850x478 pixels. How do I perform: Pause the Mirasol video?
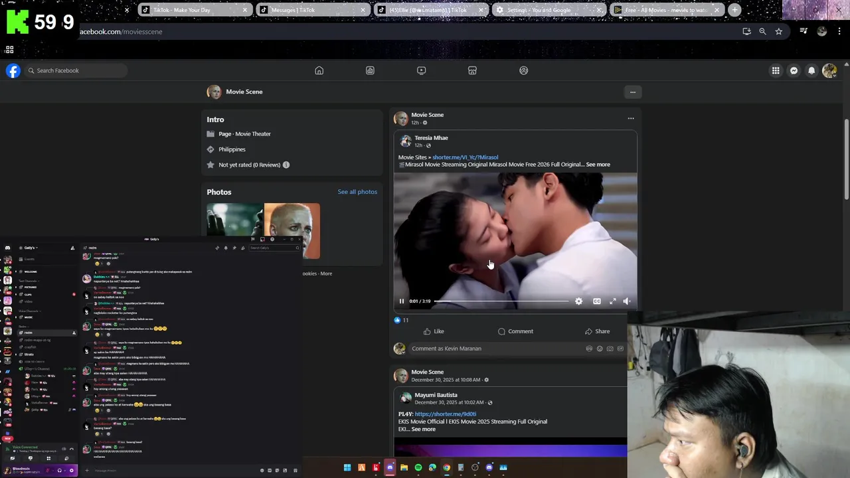click(x=401, y=301)
